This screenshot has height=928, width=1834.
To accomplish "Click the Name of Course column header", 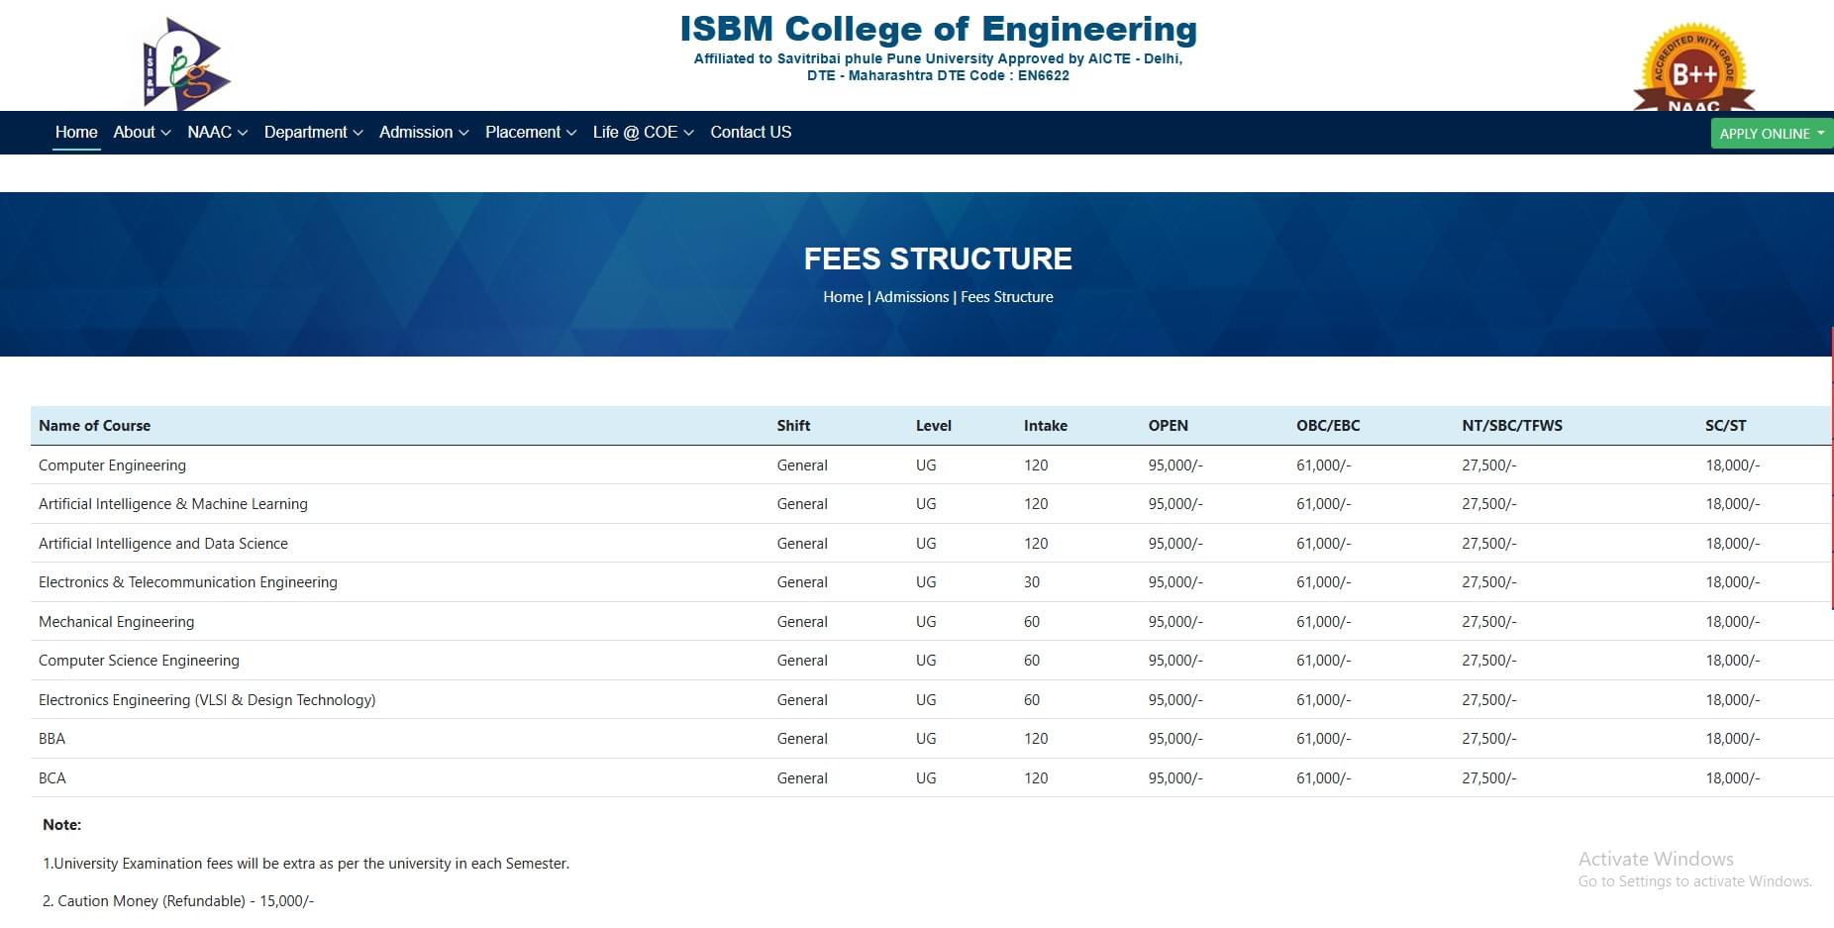I will coord(95,426).
